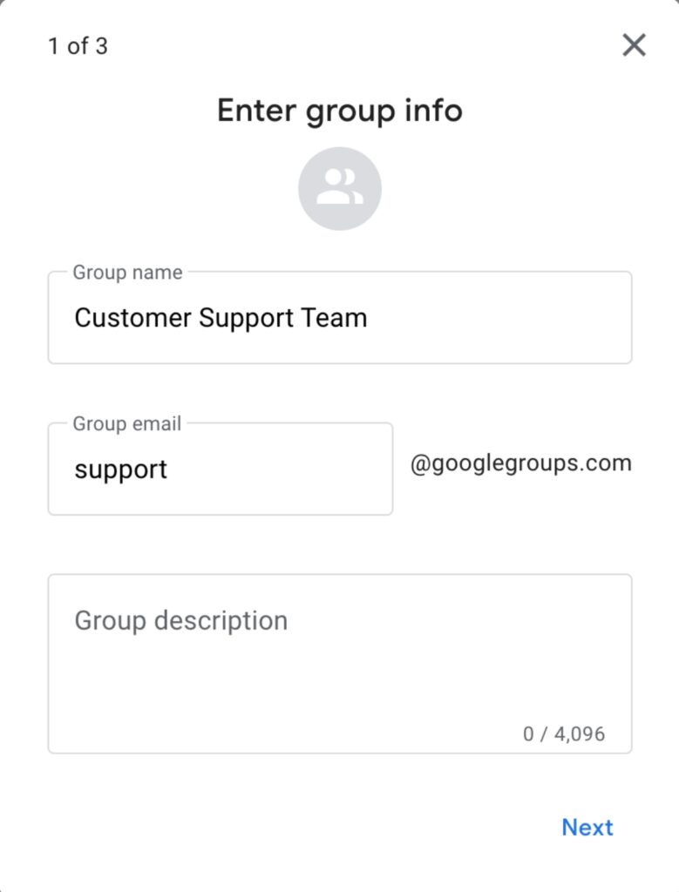The image size is (679, 892).
Task: Place cursor on 'Support' in group name
Action: (x=246, y=318)
